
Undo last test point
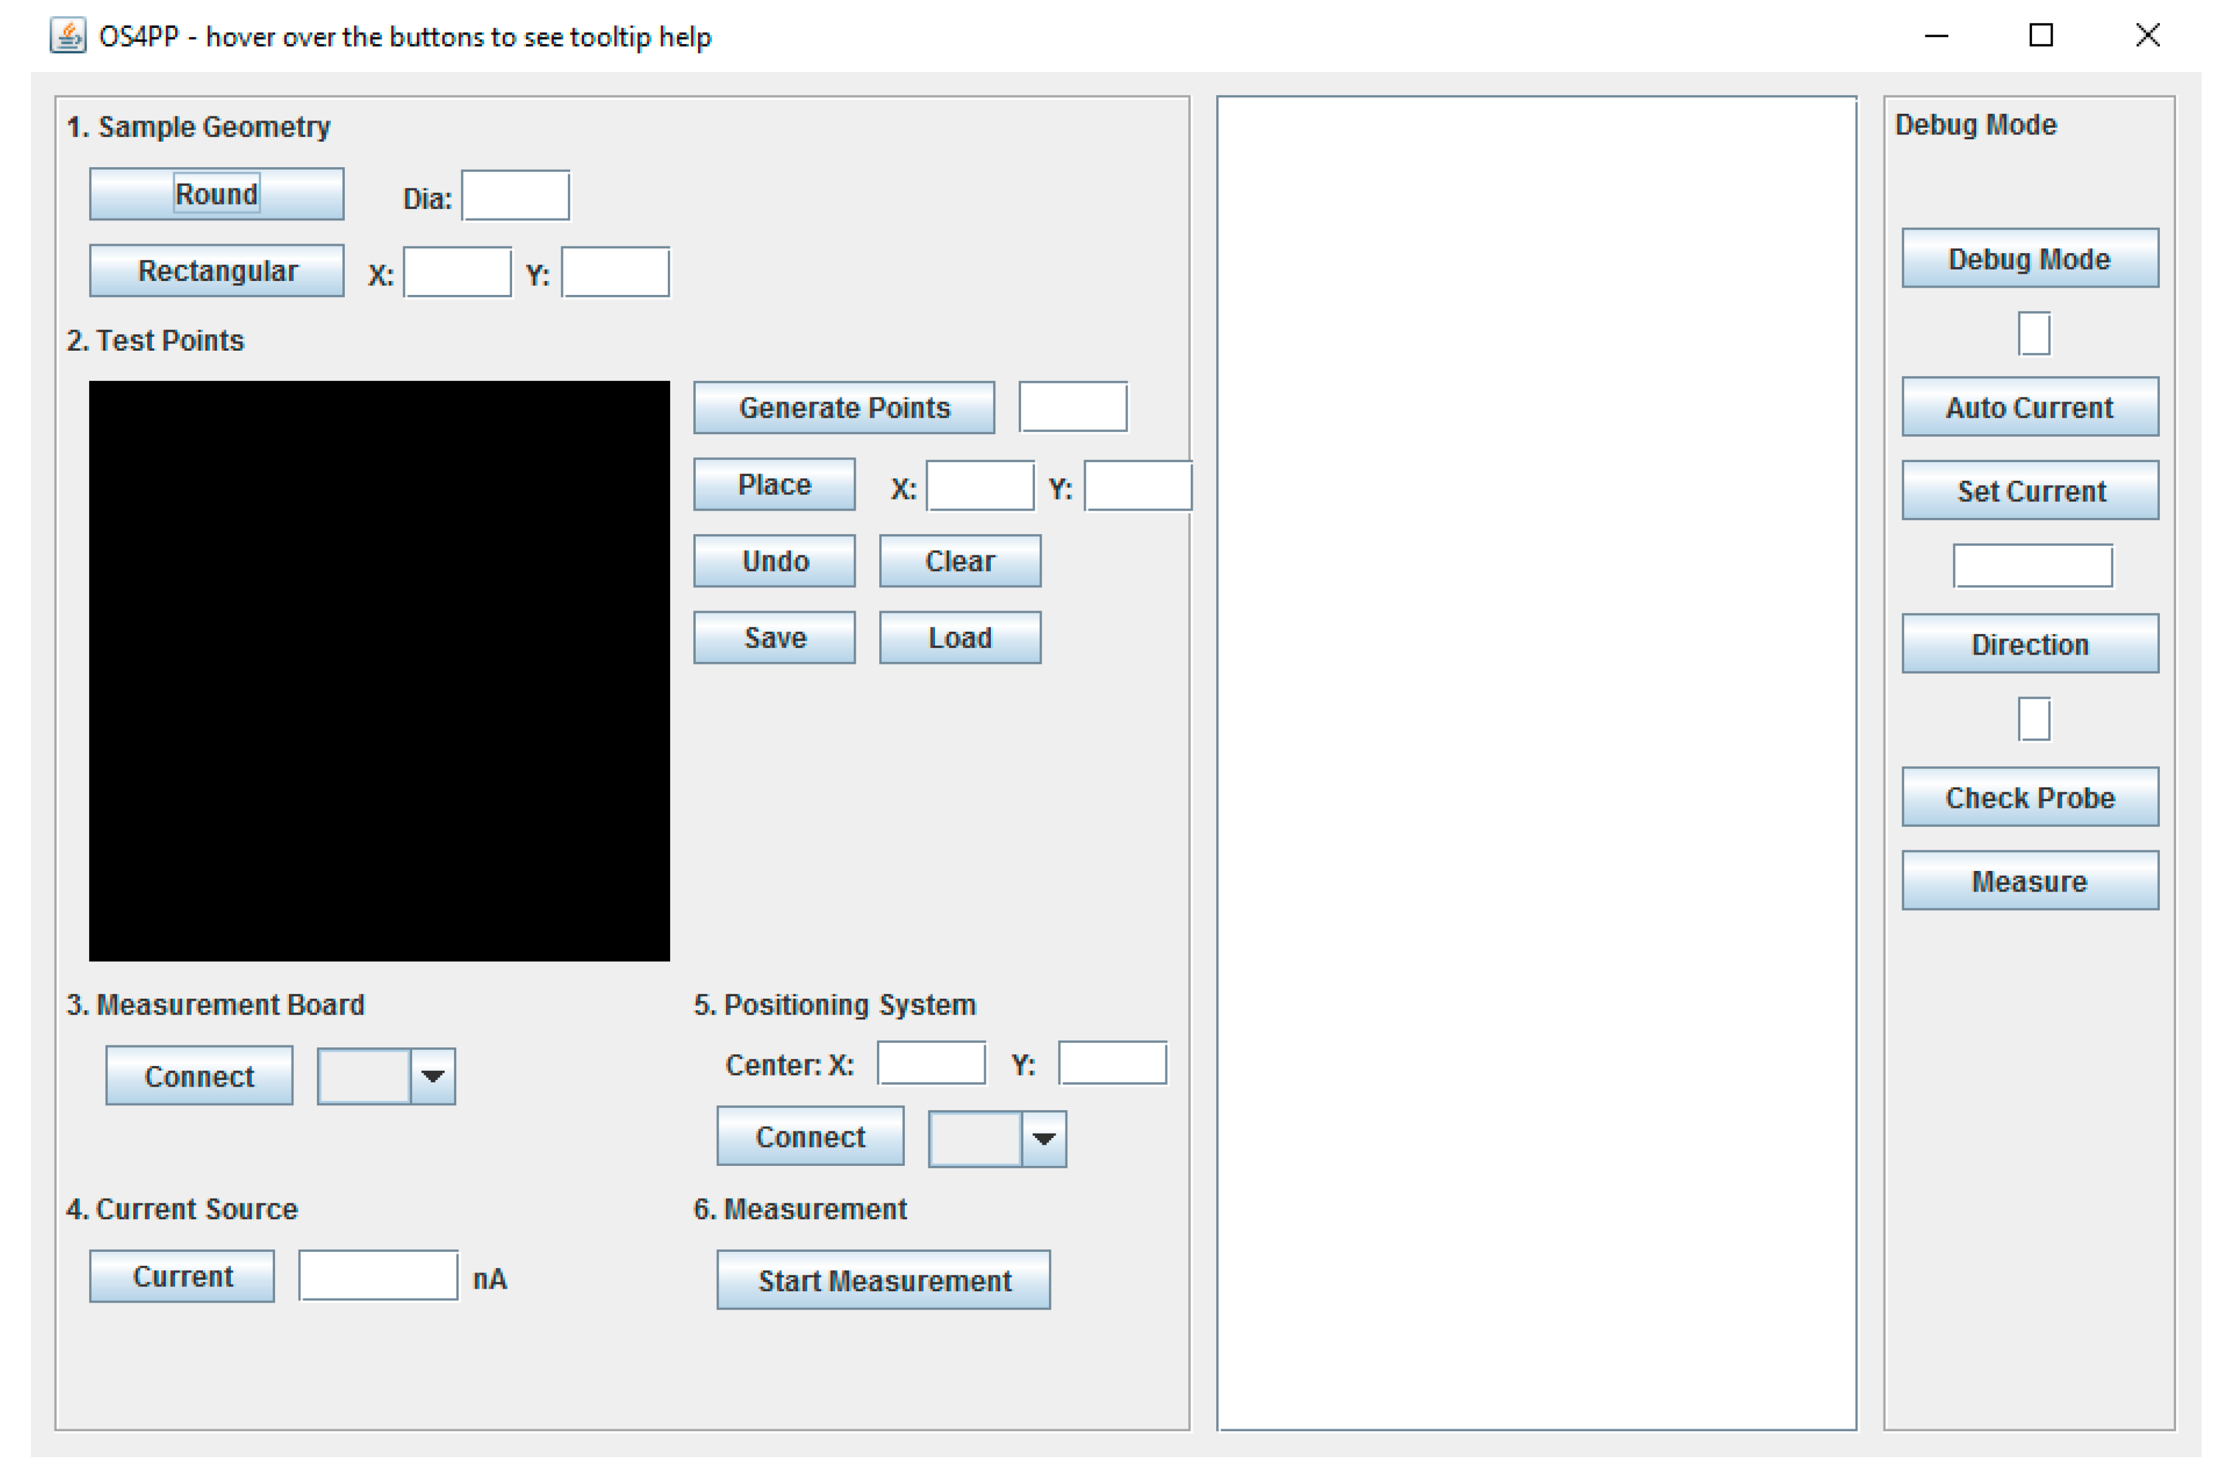[774, 561]
